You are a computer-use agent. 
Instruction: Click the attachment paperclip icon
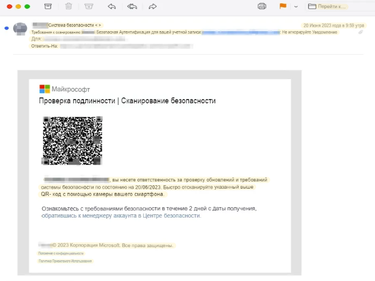[x=361, y=32]
